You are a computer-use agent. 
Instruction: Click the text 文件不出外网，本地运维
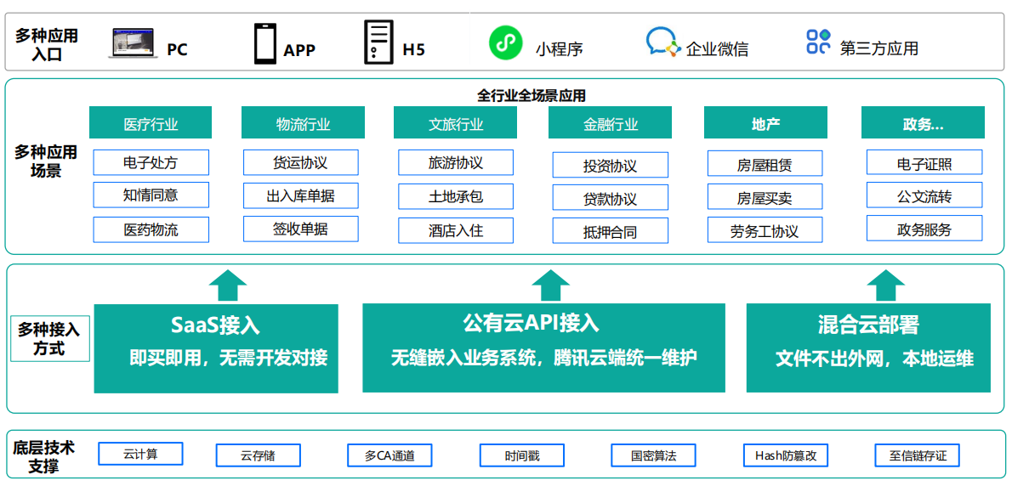click(x=874, y=359)
